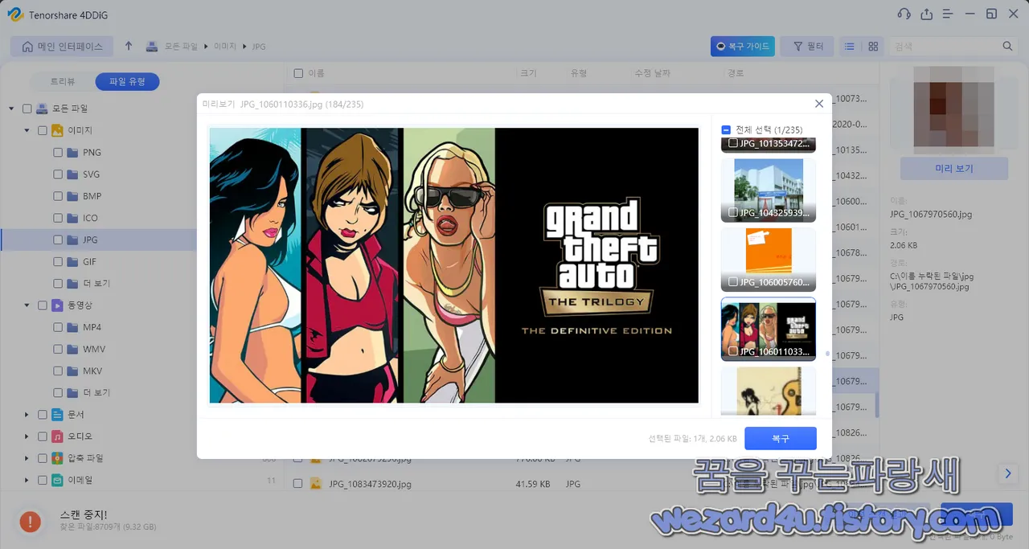Expand the 오디오 tree node
This screenshot has width=1029, height=549.
pos(27,436)
